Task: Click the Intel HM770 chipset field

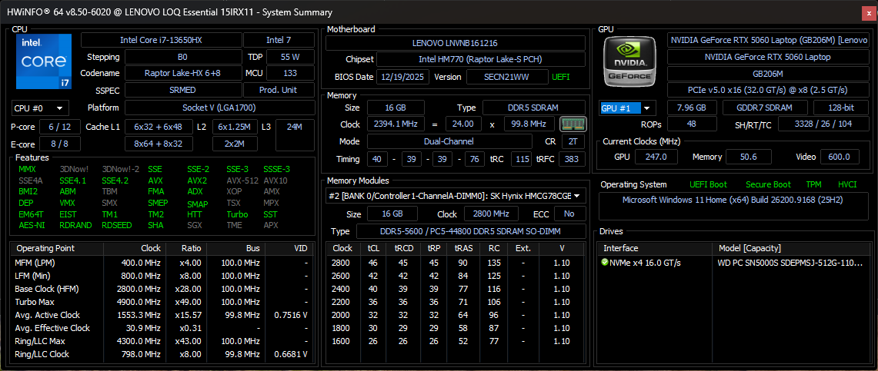Action: point(480,59)
